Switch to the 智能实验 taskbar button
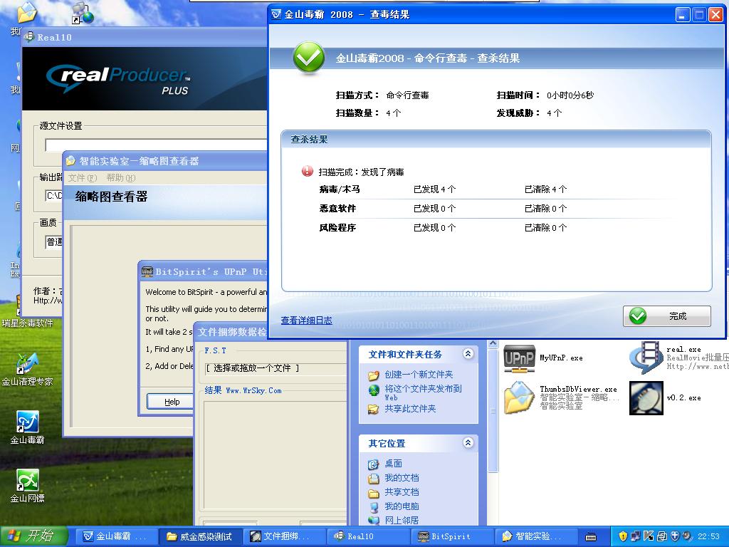This screenshot has height=547, width=729. (535, 536)
